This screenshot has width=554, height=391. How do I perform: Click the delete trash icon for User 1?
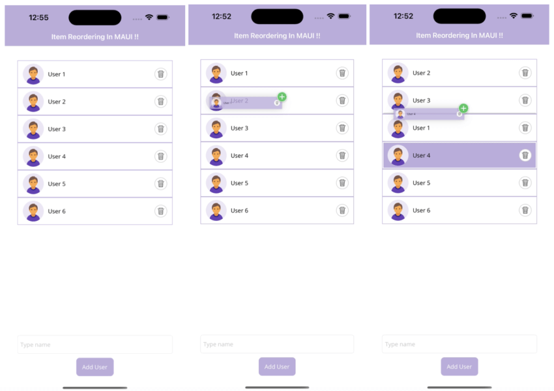(x=161, y=74)
